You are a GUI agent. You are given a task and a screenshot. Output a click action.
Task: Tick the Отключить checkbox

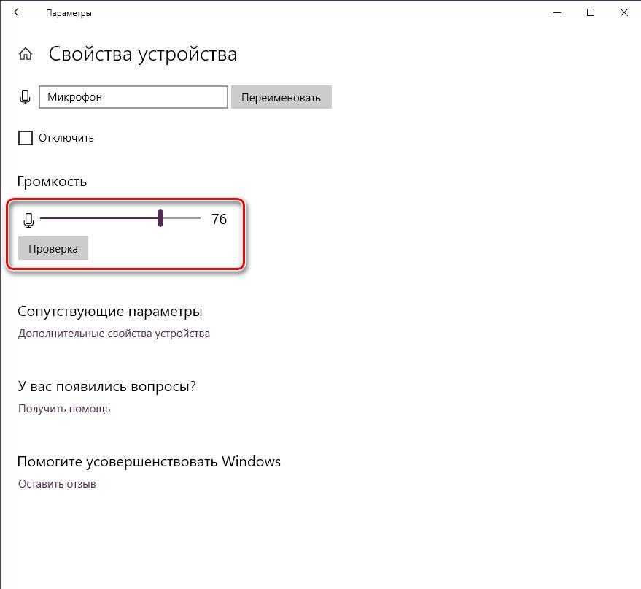[26, 138]
